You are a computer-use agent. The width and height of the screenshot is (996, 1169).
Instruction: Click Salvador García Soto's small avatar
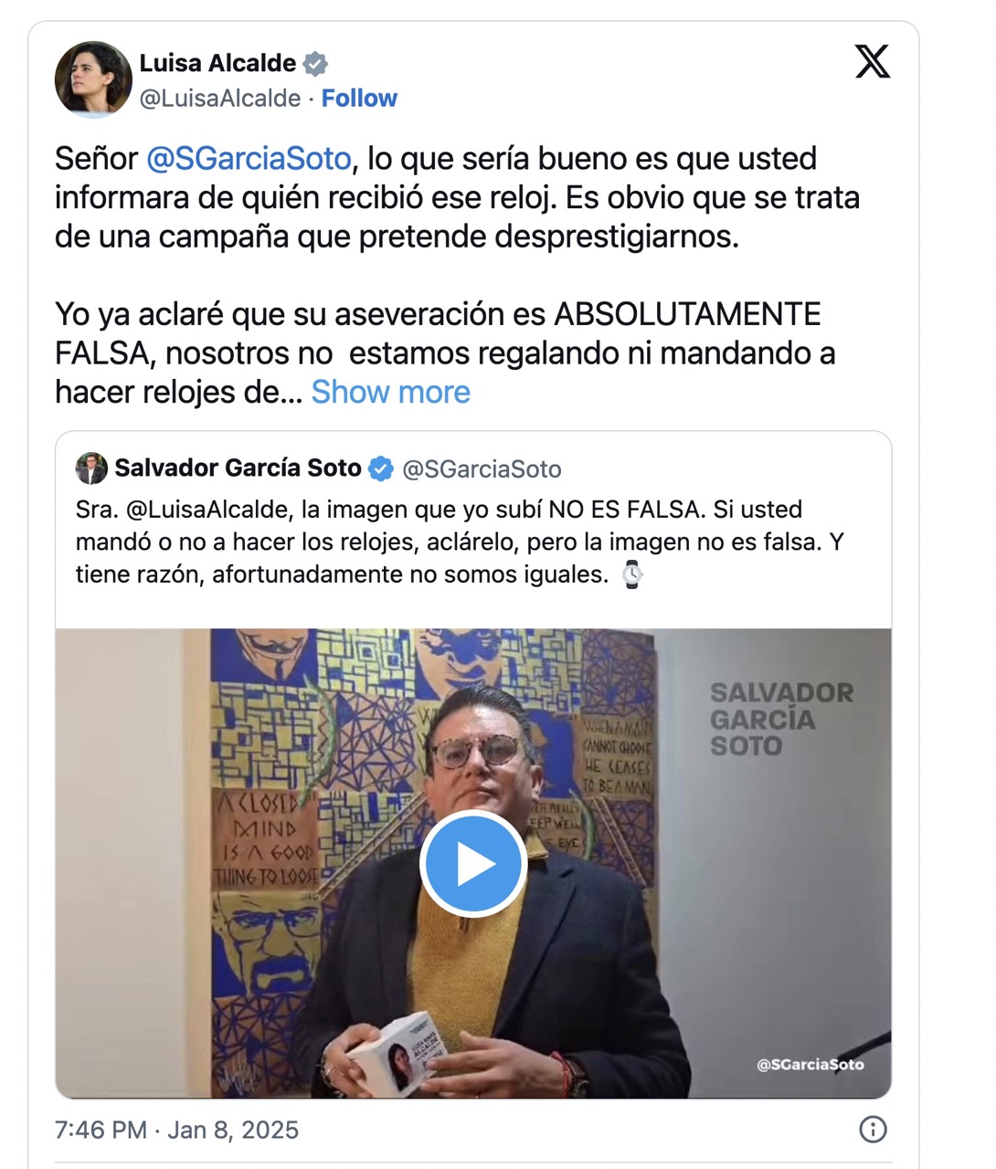91,469
